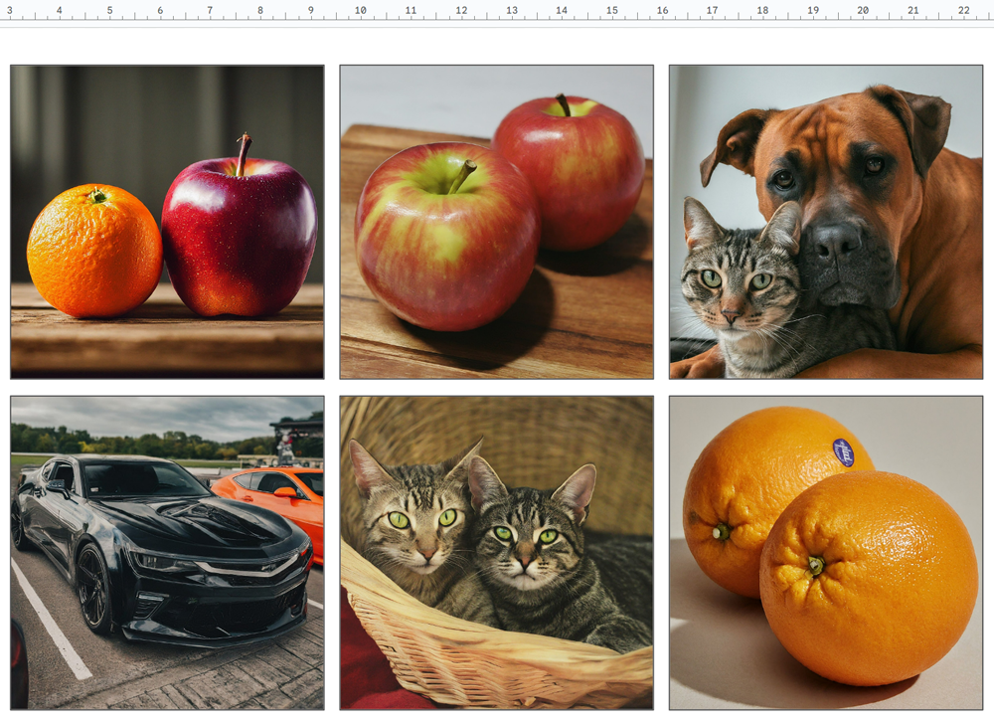The image size is (994, 723).
Task: Click the 15 mark on the ruler
Action: point(611,10)
